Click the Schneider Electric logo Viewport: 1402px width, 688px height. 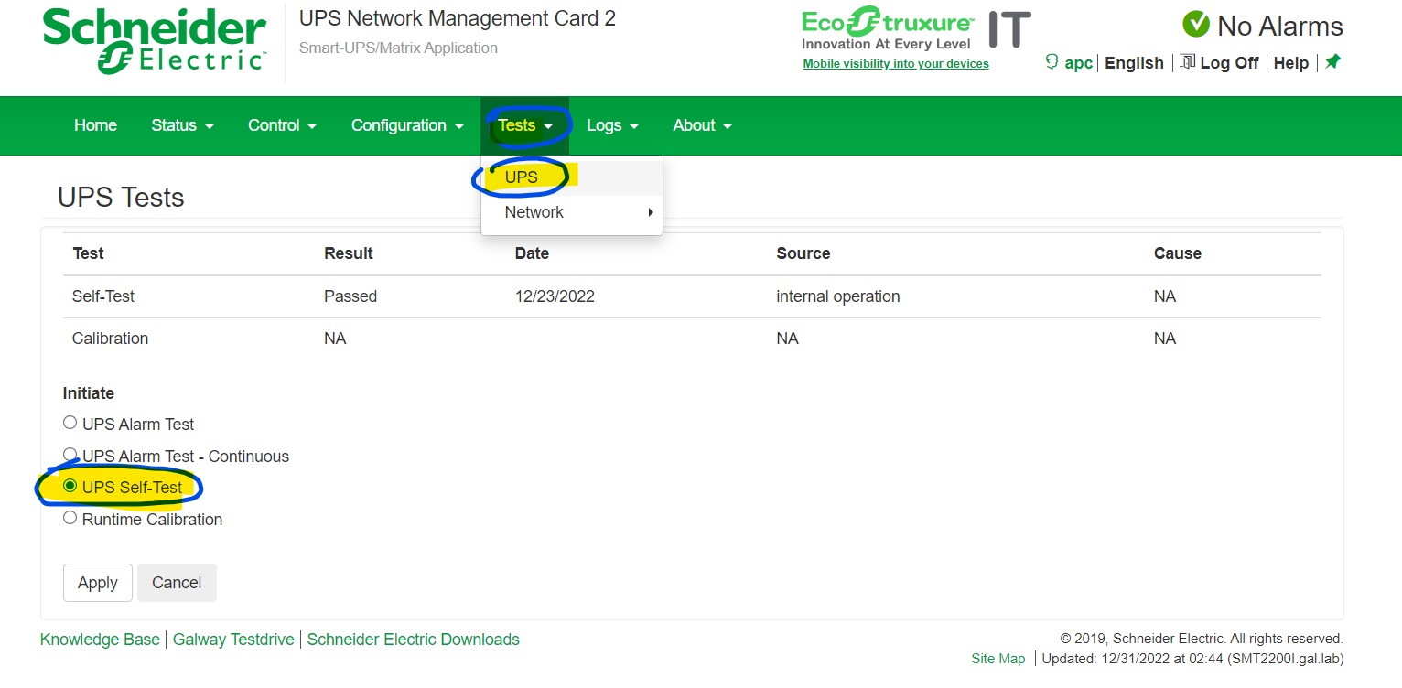pyautogui.click(x=154, y=40)
